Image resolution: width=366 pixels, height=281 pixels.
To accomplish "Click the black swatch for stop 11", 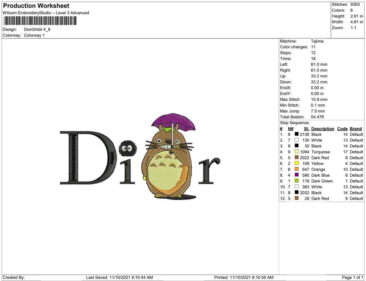I will point(296,192).
